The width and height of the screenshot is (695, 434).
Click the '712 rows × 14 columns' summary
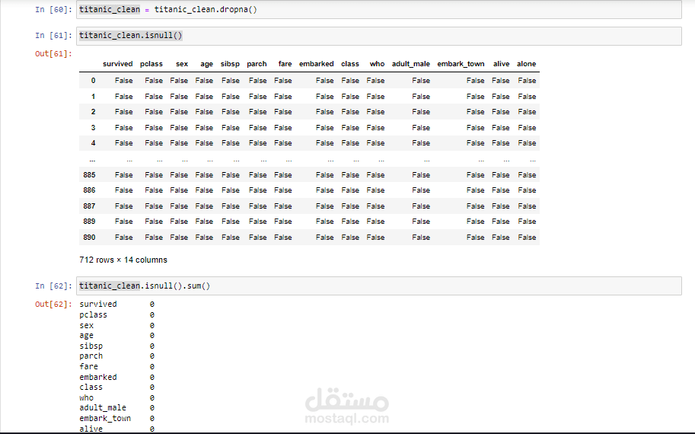point(123,260)
